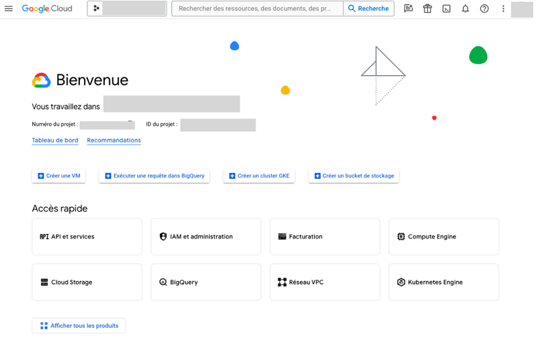Image resolution: width=538 pixels, height=361 pixels.
Task: Open the hamburger navigation menu
Action: pyautogui.click(x=9, y=9)
